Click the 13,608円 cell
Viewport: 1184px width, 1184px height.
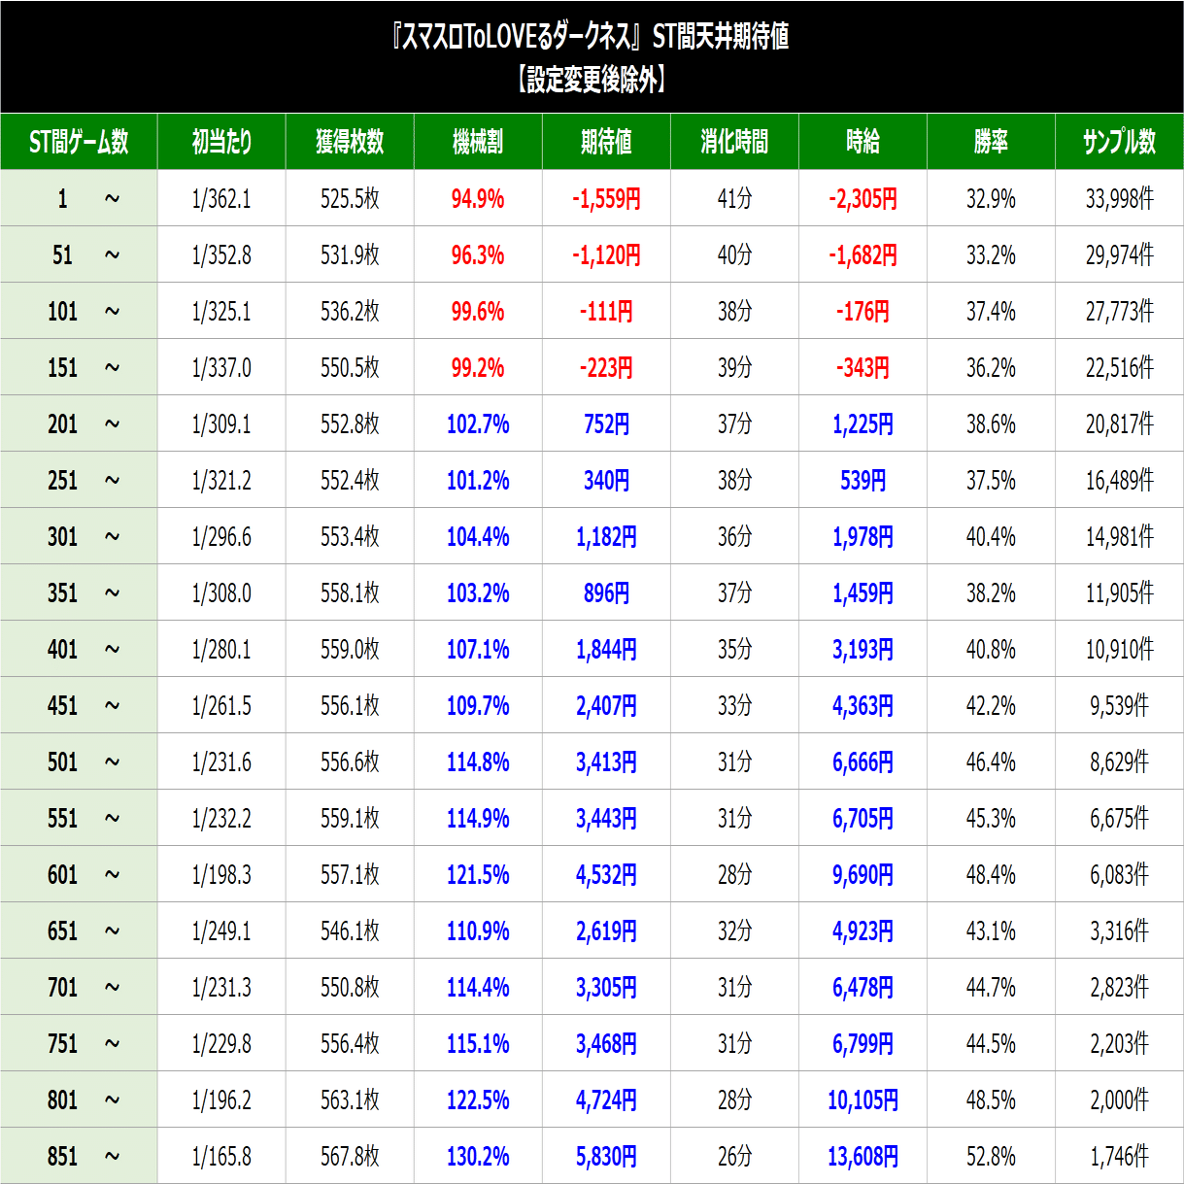point(863,1156)
